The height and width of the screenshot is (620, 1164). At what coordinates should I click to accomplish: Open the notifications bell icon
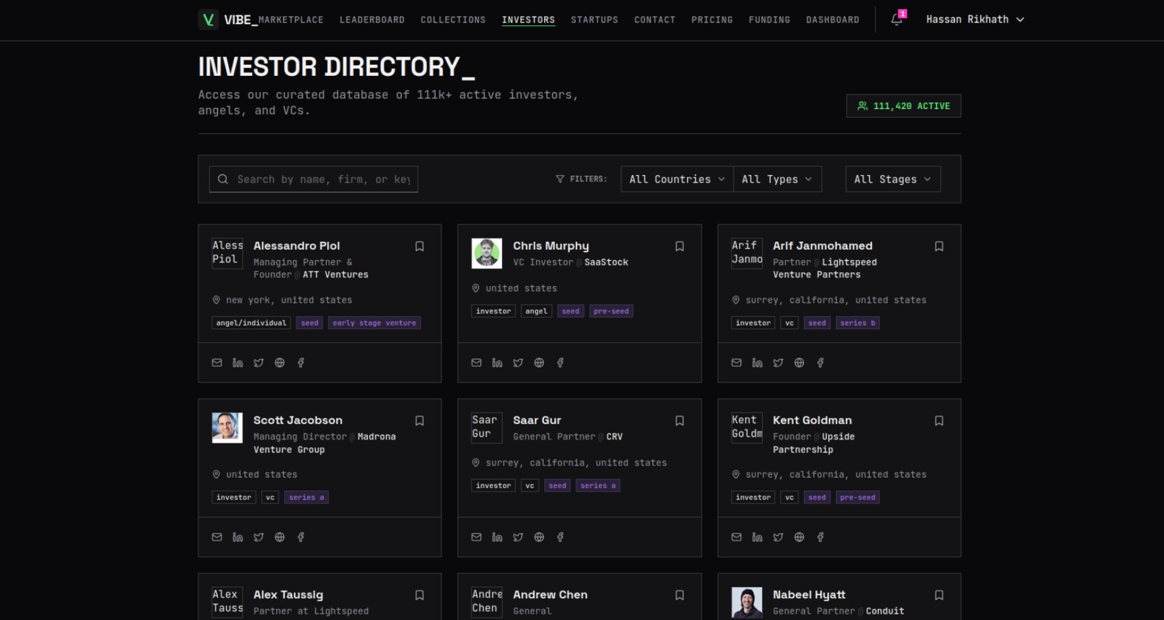click(896, 20)
